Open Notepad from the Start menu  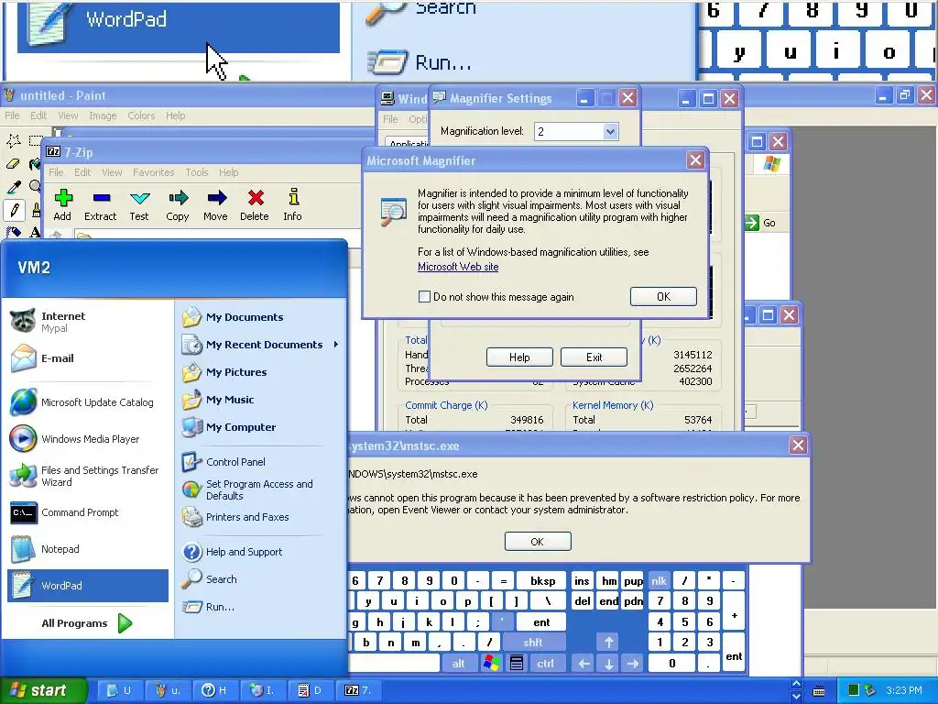tap(87, 549)
